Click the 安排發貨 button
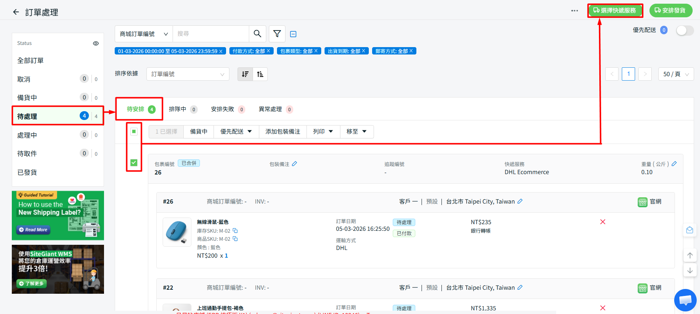700x314 pixels. pyautogui.click(x=670, y=11)
